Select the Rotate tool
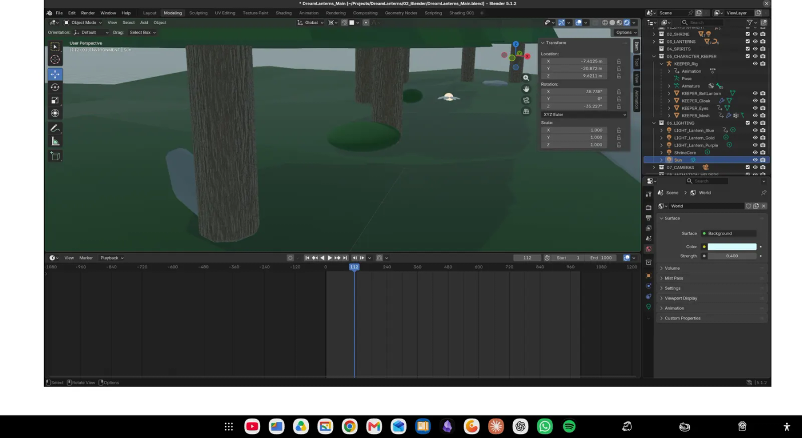Image resolution: width=802 pixels, height=438 pixels. pos(55,87)
